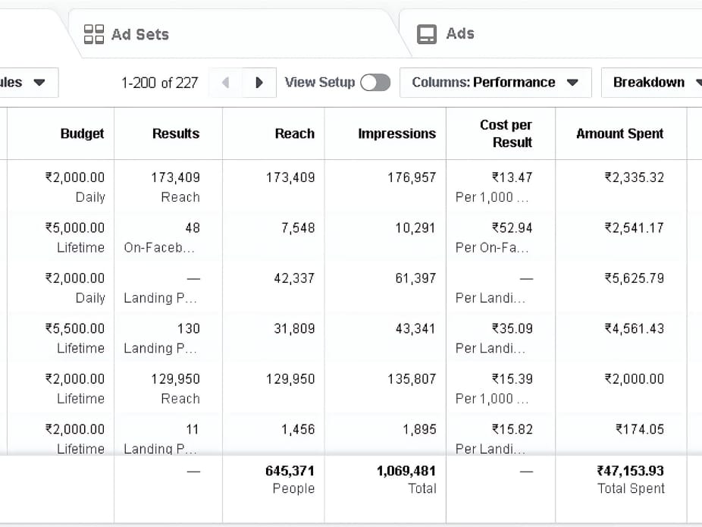Click the amount spent ₹5,625.79
The width and height of the screenshot is (702, 527).
pos(634,278)
